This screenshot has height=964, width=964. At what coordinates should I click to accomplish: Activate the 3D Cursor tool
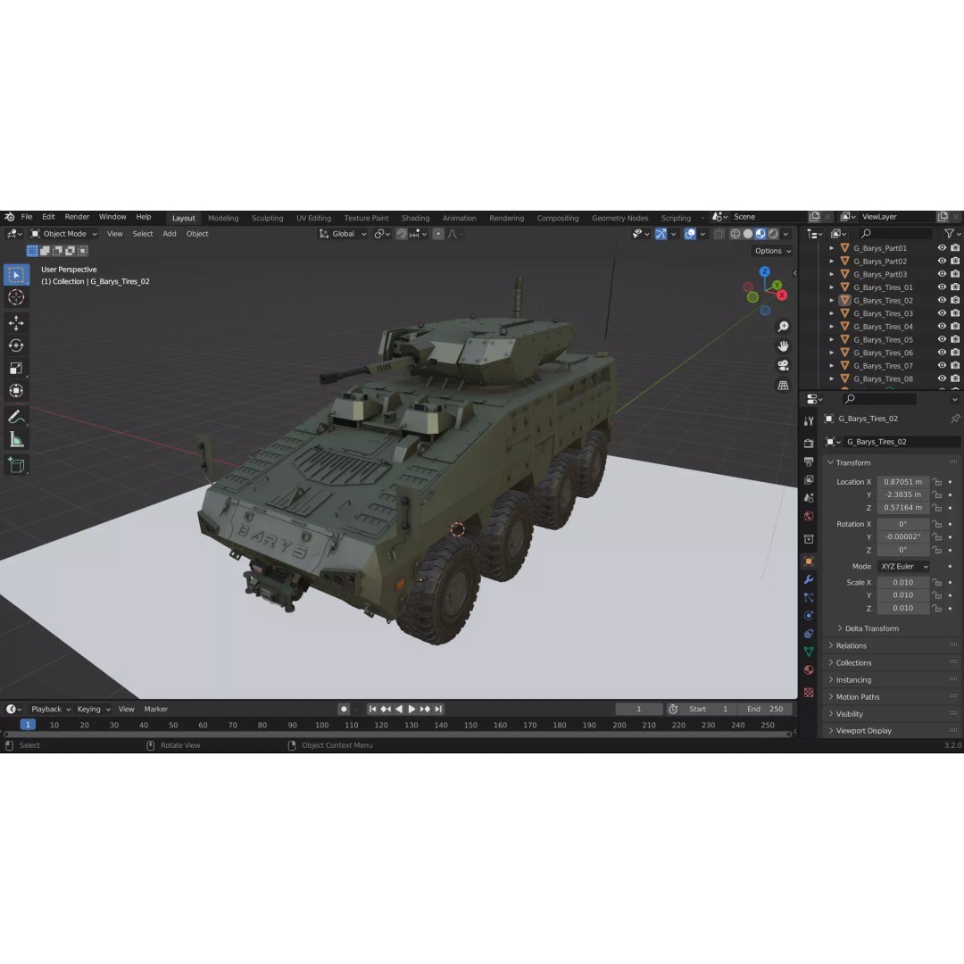point(17,297)
